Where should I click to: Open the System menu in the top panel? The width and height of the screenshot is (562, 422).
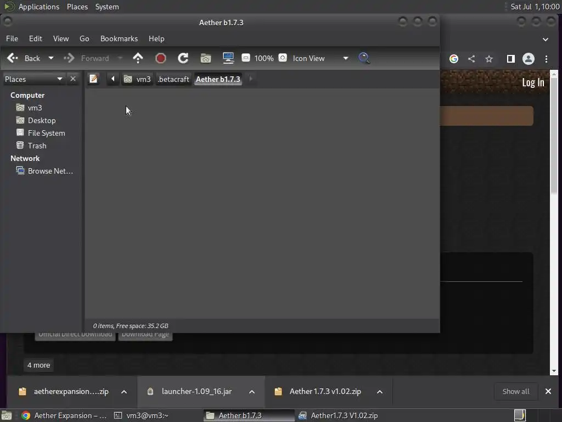coord(107,7)
